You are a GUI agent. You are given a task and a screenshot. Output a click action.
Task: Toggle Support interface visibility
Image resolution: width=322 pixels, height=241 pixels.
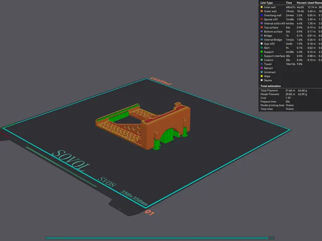tap(274, 56)
